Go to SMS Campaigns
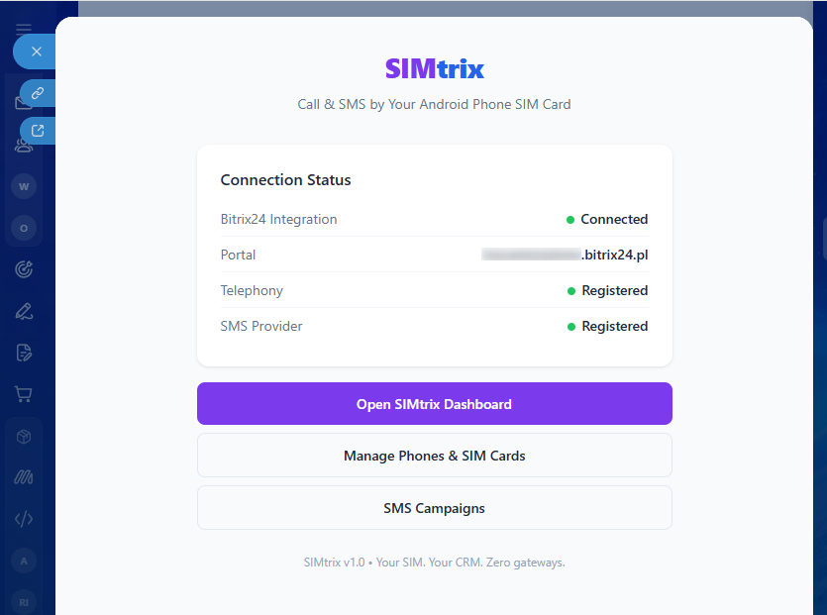 pyautogui.click(x=434, y=508)
